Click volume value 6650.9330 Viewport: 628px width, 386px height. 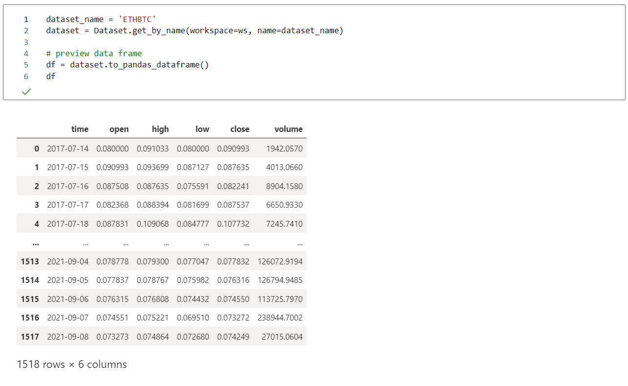pyautogui.click(x=284, y=205)
